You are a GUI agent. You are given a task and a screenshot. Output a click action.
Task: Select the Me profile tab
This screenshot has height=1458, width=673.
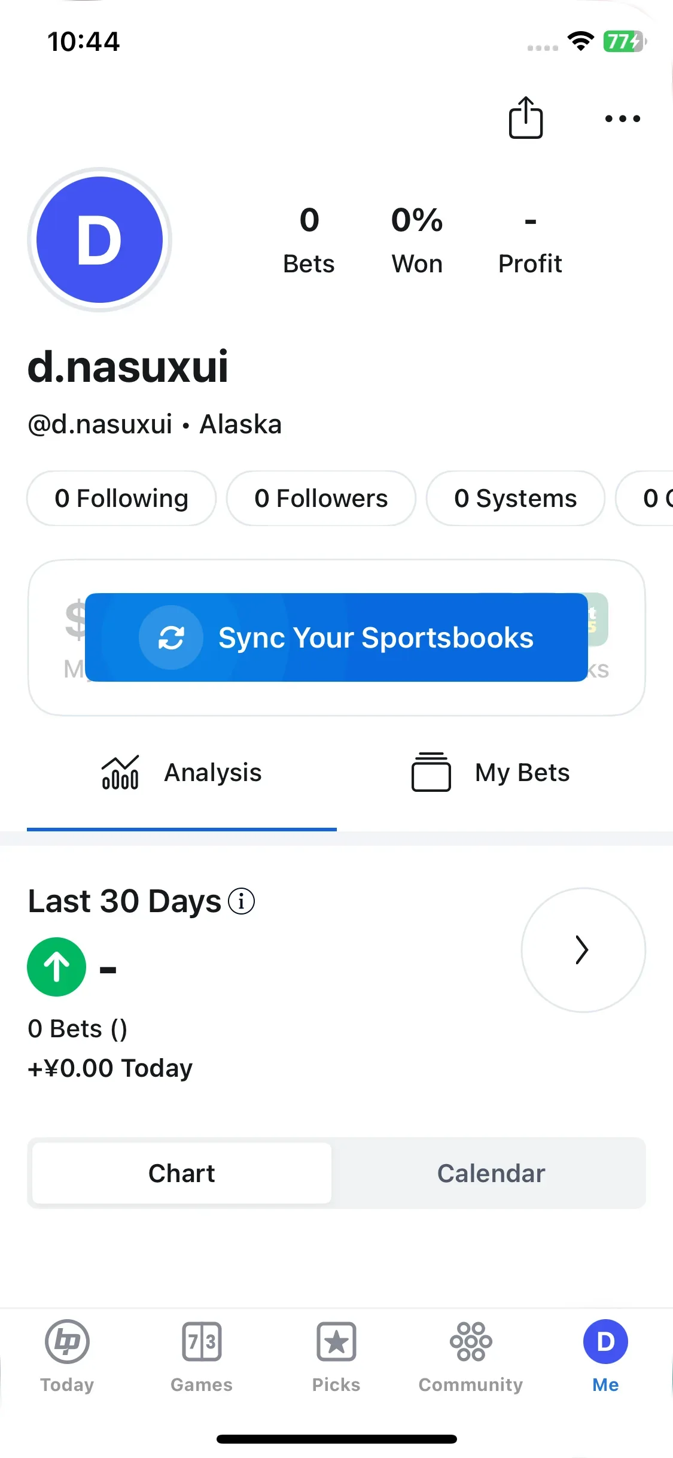(605, 1356)
